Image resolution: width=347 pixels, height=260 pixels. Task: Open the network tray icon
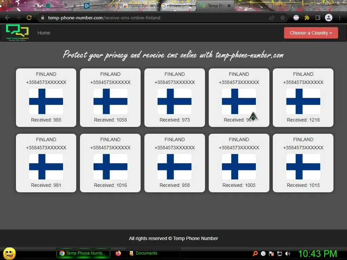click(x=280, y=254)
